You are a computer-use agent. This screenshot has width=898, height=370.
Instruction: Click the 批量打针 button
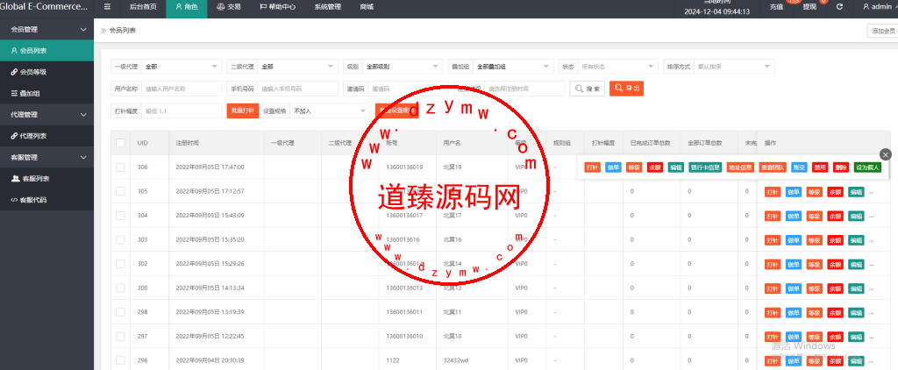tap(243, 110)
